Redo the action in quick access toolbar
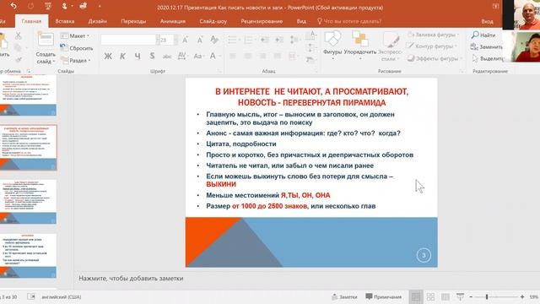This screenshot has width=540, height=304. (x=30, y=6)
